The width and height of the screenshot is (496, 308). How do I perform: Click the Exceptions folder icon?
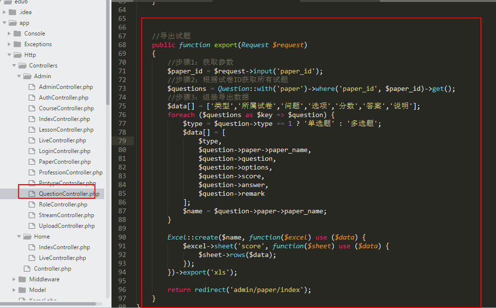coord(18,44)
